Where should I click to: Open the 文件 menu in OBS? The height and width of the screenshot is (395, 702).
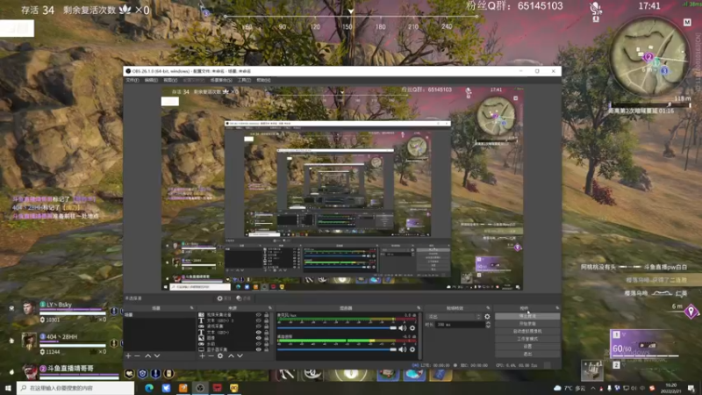tap(133, 80)
